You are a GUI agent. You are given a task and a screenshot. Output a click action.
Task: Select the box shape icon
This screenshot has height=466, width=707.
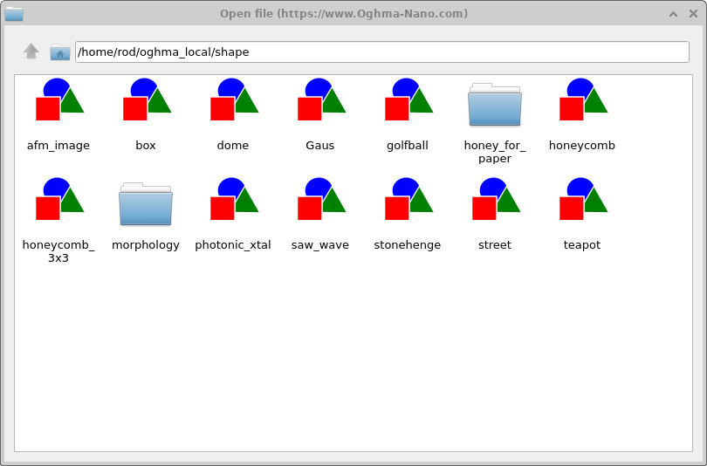pos(147,99)
